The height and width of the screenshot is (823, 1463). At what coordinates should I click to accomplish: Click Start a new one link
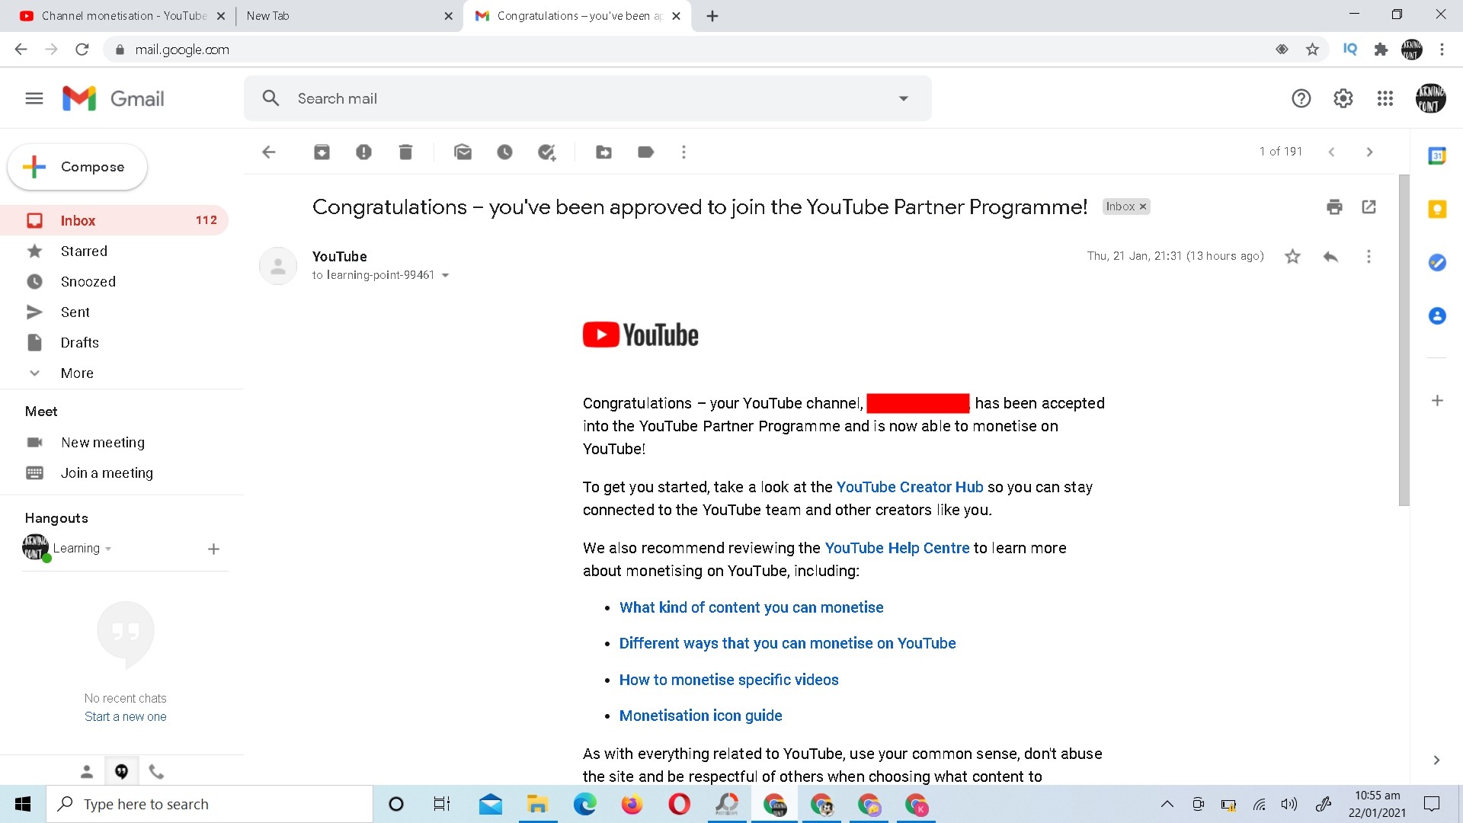125,716
